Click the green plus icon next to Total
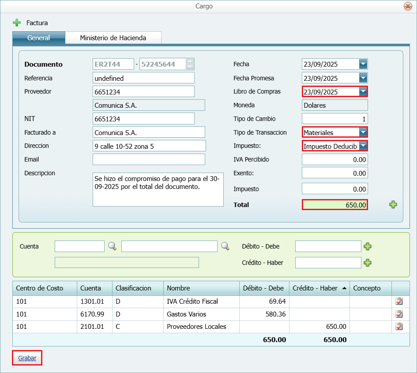417x373 pixels. [393, 205]
